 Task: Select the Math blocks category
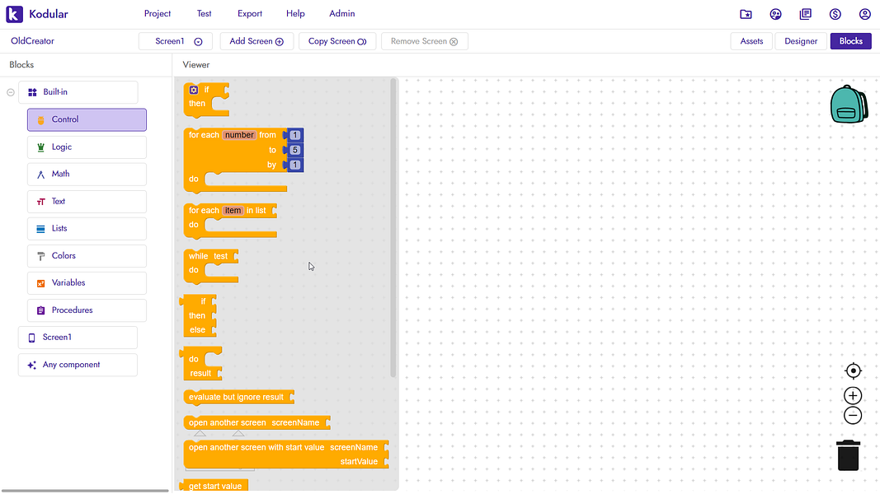[x=86, y=174]
